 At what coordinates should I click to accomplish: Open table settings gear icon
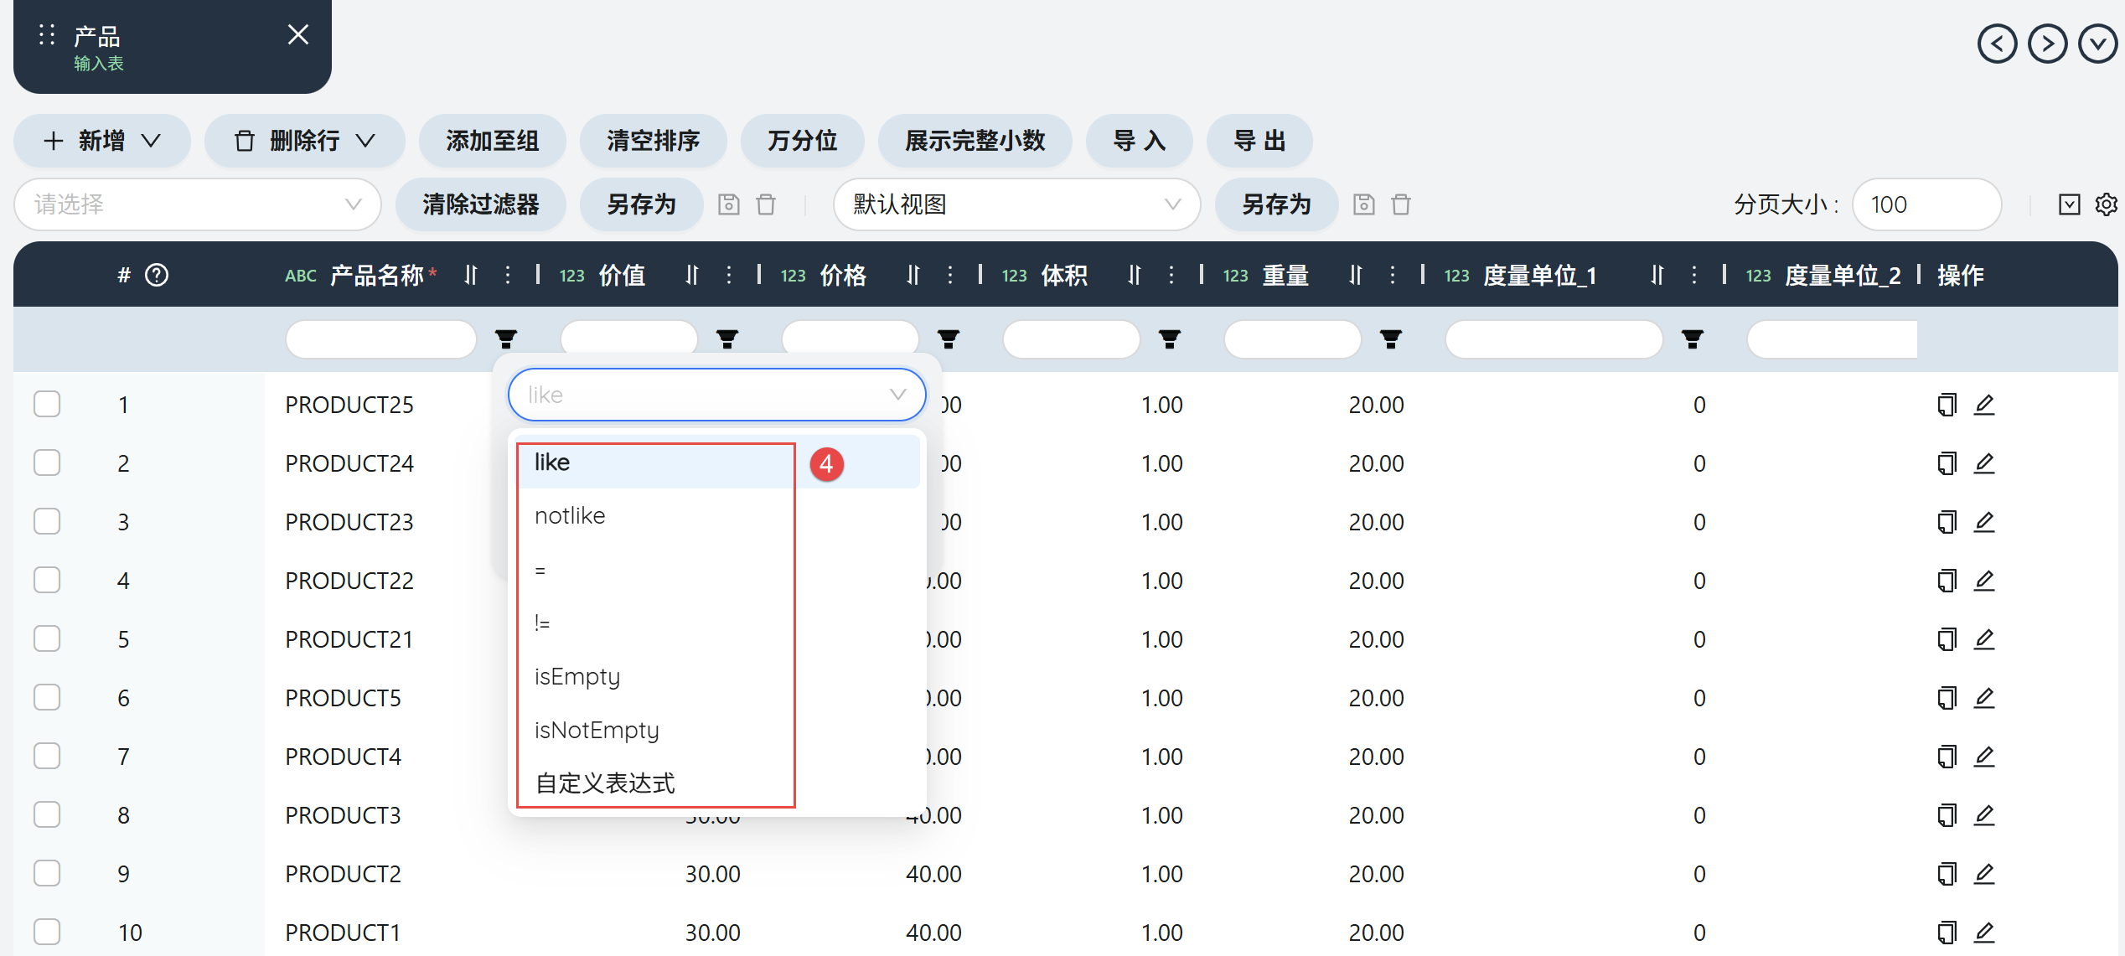(2106, 204)
